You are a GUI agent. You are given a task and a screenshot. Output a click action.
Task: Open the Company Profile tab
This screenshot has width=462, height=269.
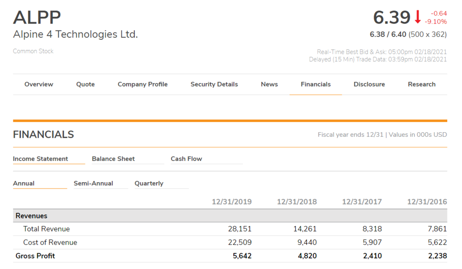click(142, 84)
